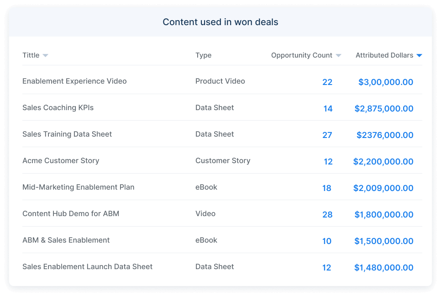Click the $3,00,000.00 attributed amount
Screen dimensions: 441x297
(386, 82)
